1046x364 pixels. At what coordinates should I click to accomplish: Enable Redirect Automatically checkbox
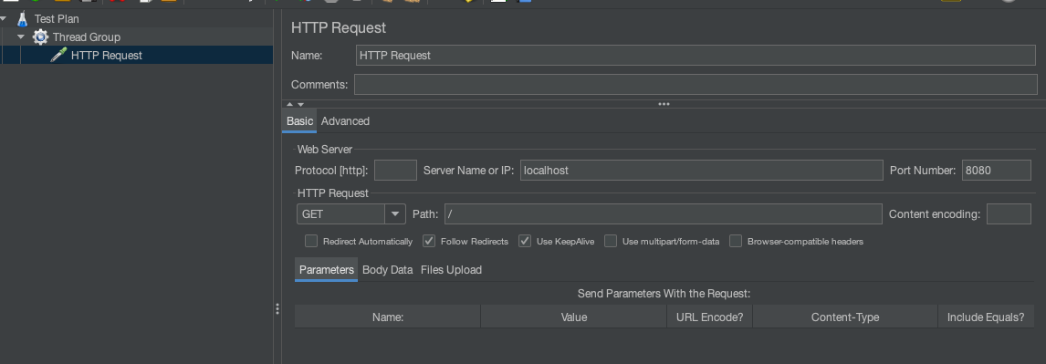pos(311,241)
